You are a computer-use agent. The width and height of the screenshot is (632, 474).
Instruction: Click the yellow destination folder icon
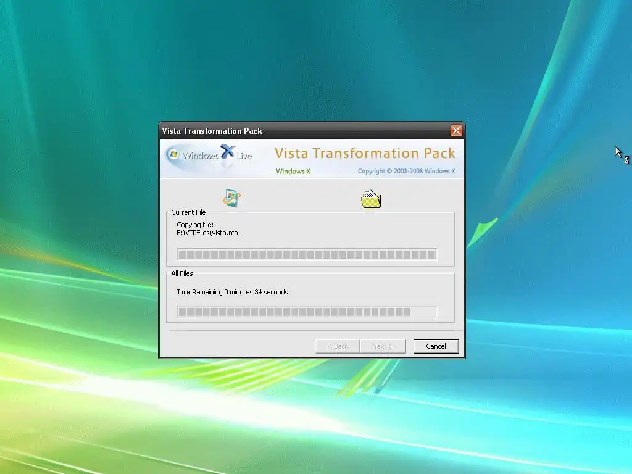[371, 199]
